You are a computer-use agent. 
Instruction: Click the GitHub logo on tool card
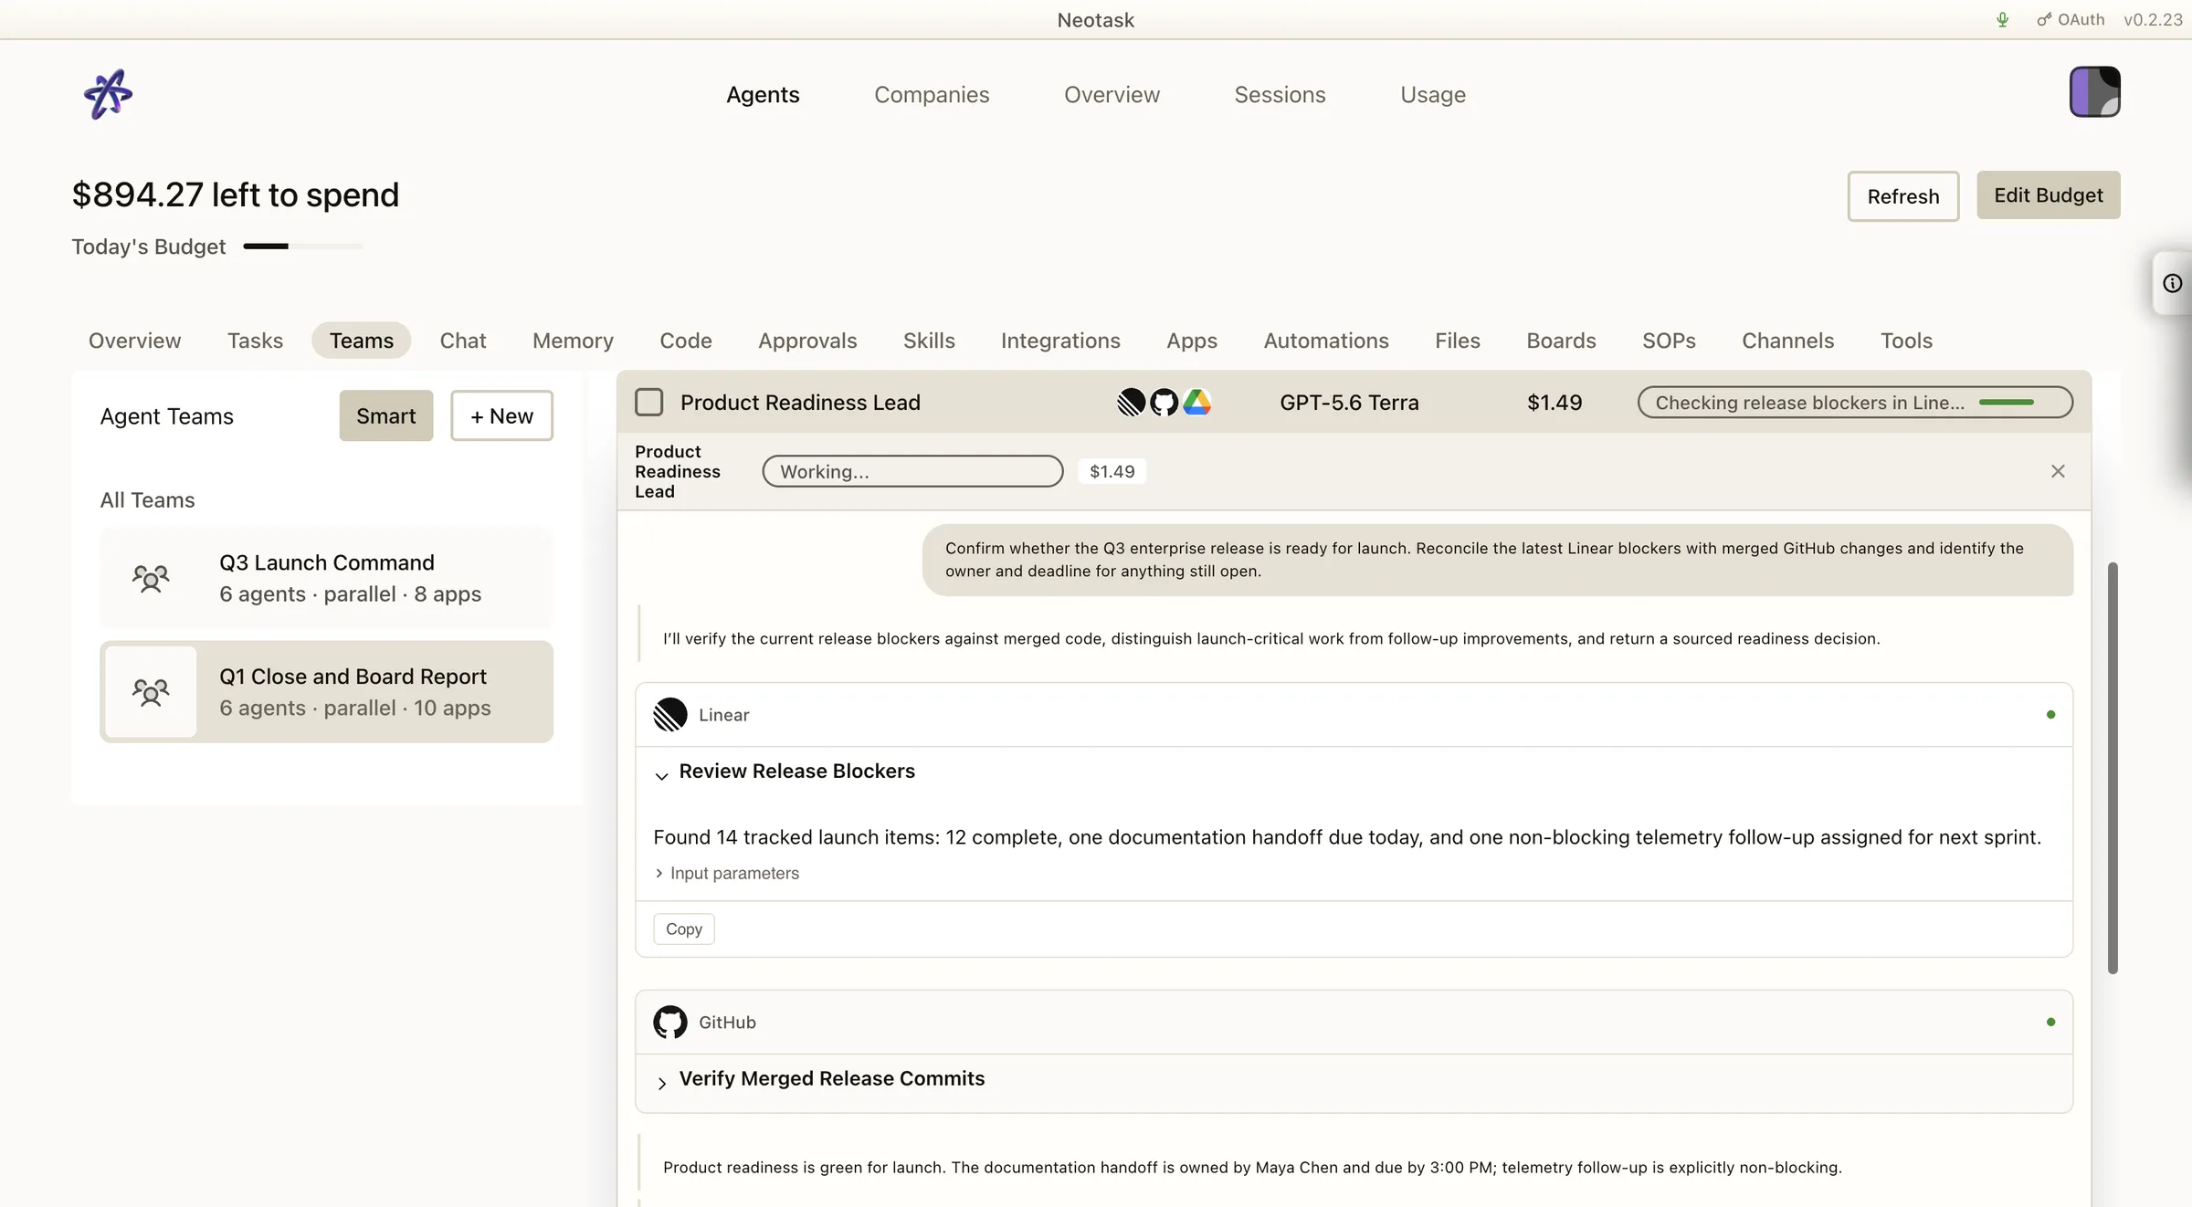(670, 1022)
